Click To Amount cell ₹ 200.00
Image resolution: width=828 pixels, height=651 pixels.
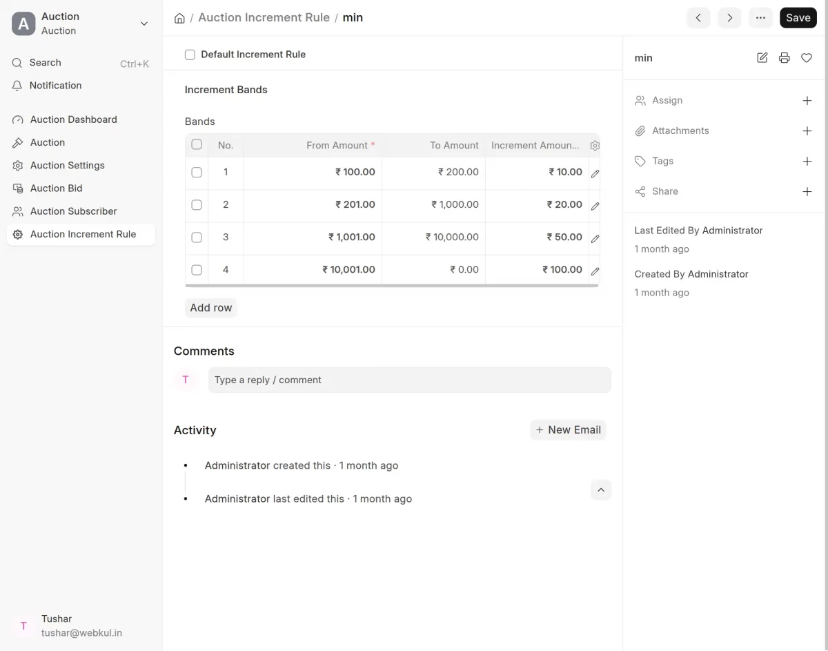(x=433, y=172)
